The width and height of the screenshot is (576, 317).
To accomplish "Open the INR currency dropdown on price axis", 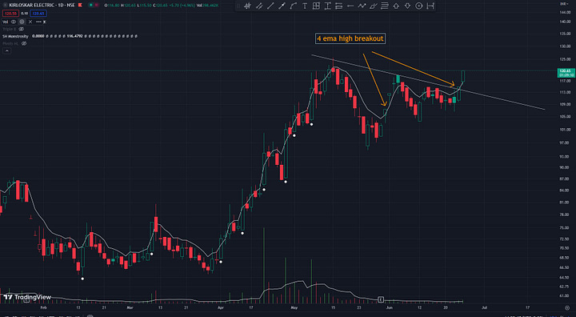I will [564, 4].
